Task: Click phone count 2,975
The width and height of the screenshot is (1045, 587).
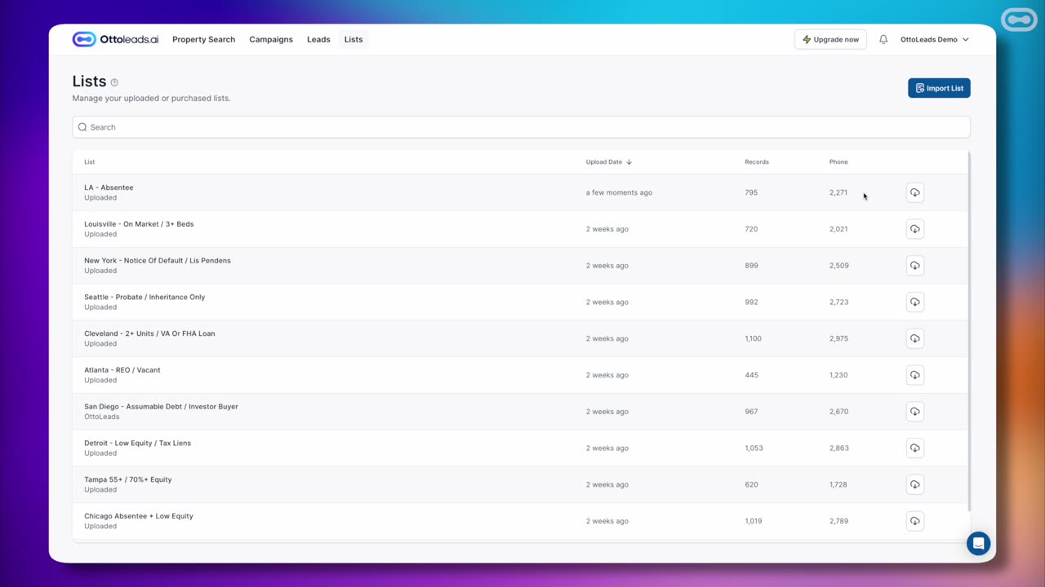Action: click(838, 338)
